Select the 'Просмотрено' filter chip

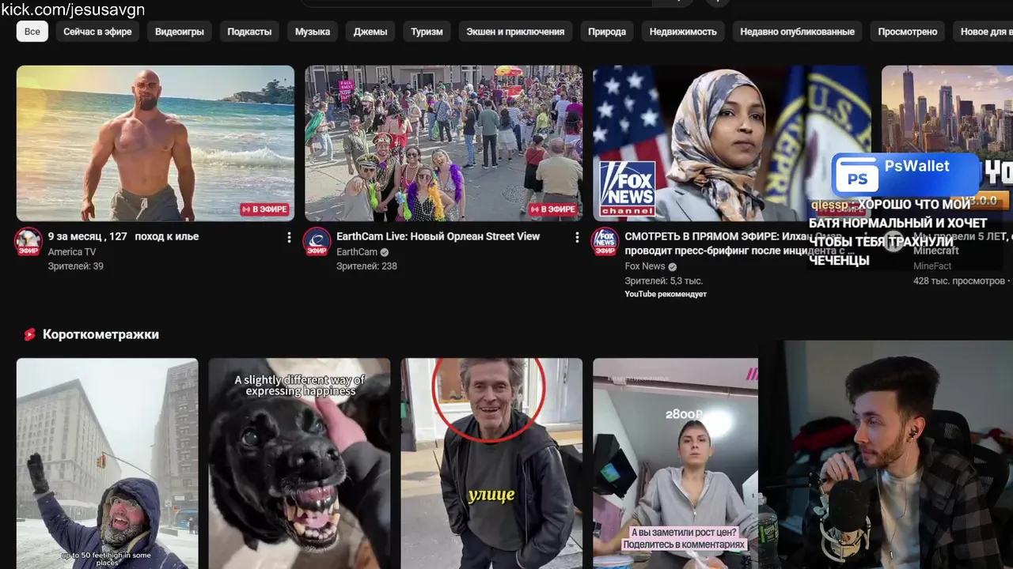pos(908,32)
